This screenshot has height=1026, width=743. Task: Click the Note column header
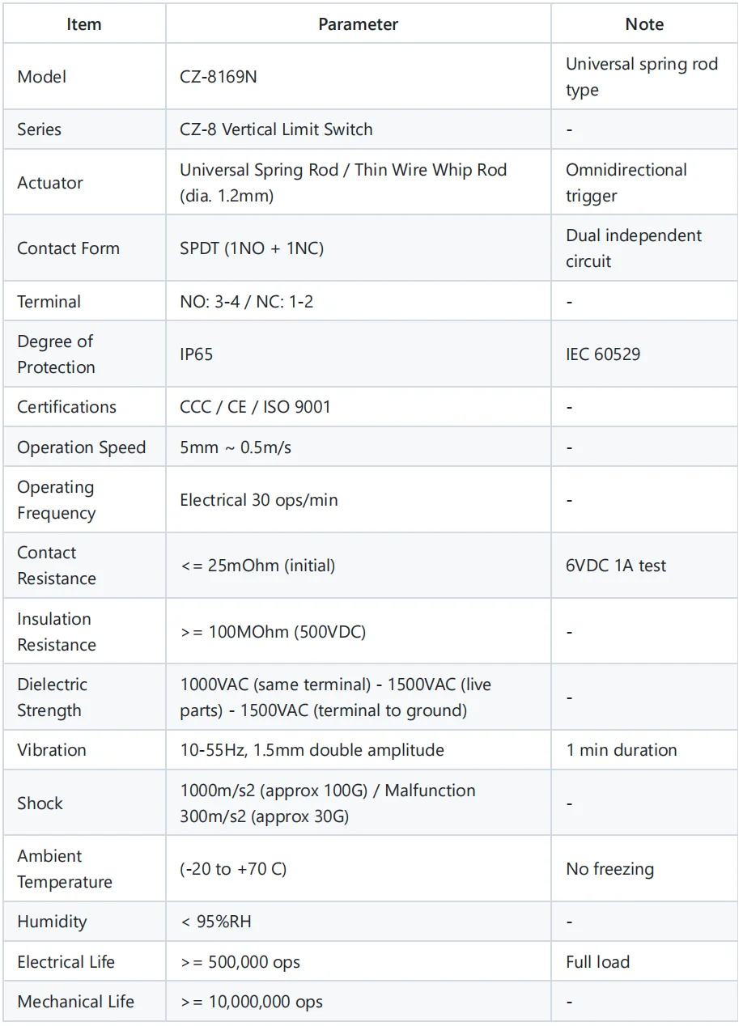644,24
